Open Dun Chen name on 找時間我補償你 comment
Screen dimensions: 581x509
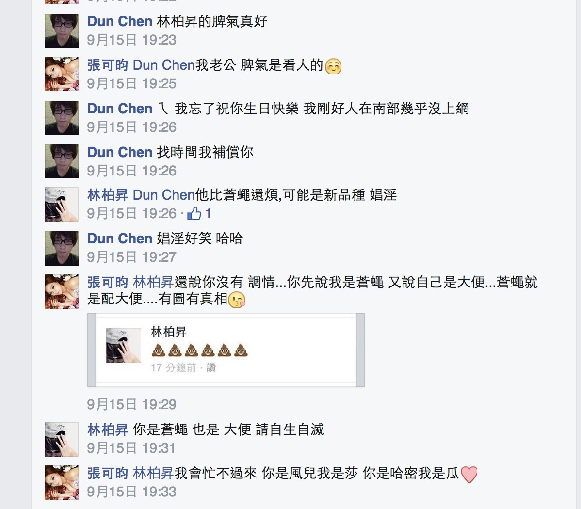point(120,152)
